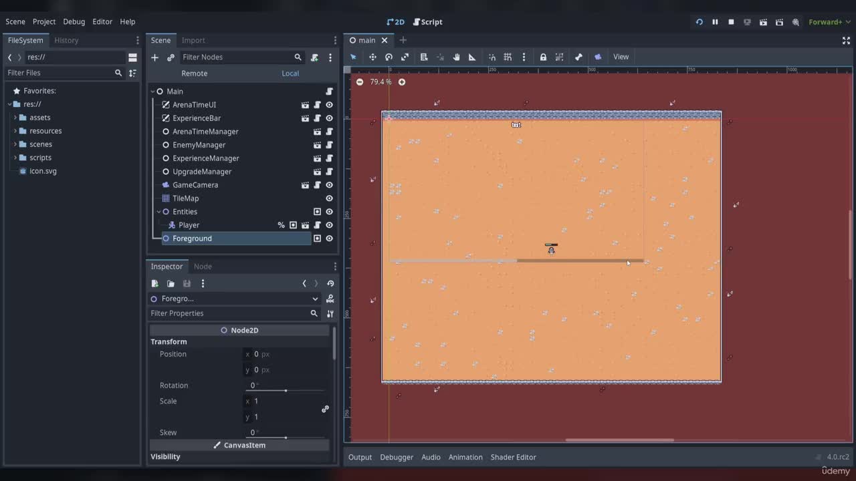Stop the running project
856x481 pixels.
coord(731,22)
